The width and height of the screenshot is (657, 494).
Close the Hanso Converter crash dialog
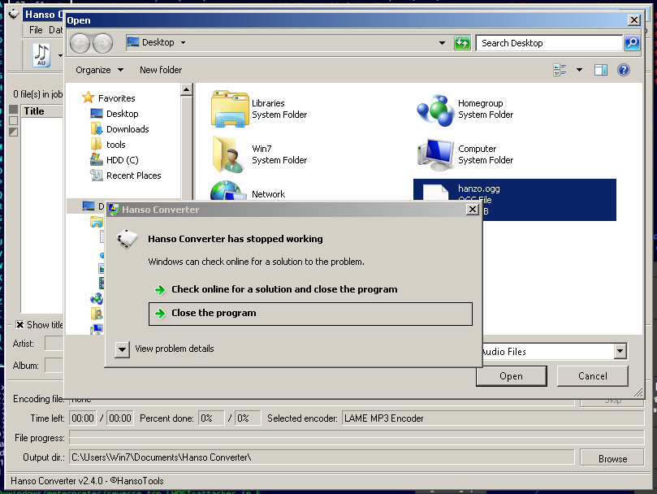pos(472,210)
